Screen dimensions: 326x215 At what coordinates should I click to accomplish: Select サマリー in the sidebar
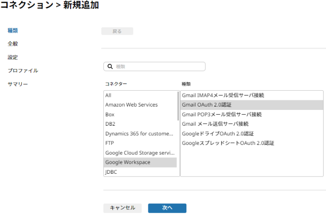(x=18, y=84)
